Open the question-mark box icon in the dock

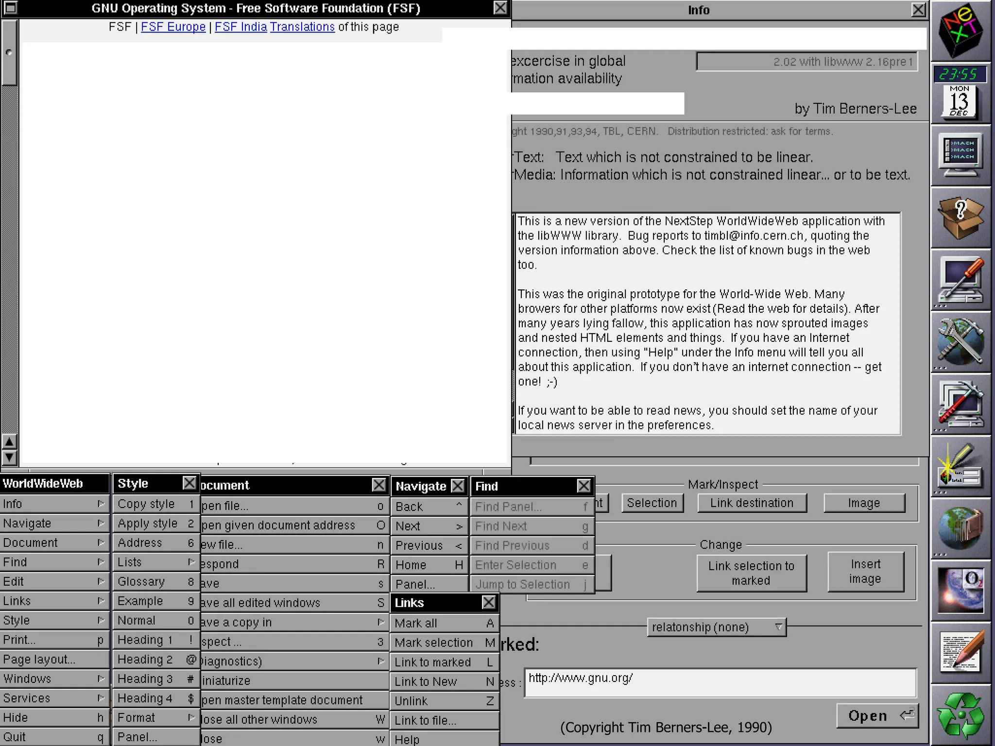click(961, 218)
